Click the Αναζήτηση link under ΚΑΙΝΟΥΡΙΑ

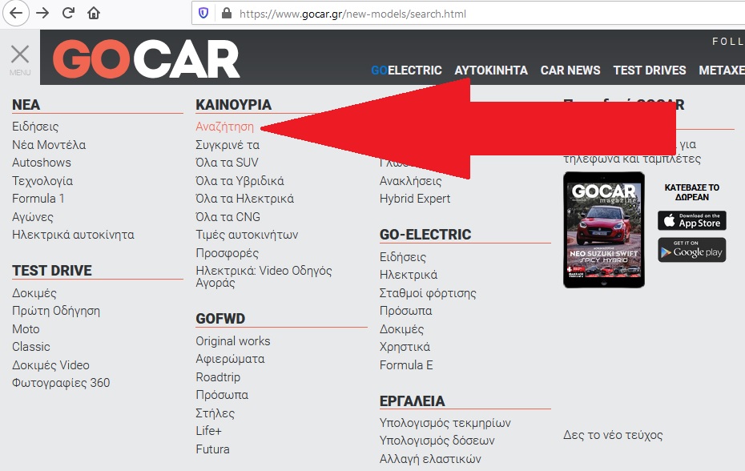[x=224, y=127]
